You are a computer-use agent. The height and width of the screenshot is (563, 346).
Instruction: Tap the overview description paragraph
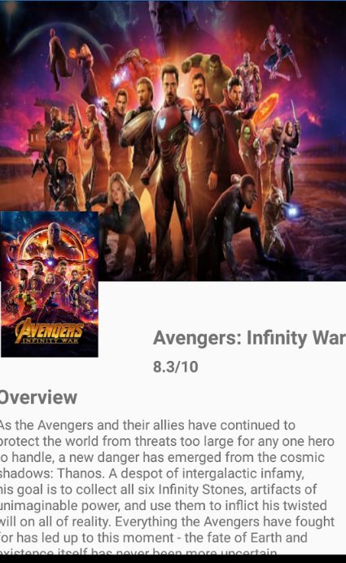(x=167, y=488)
